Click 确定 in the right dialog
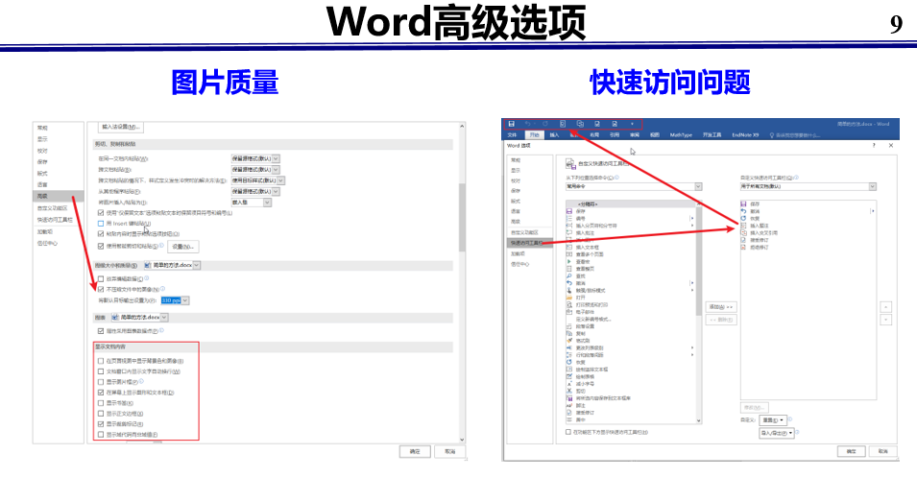 coord(852,451)
